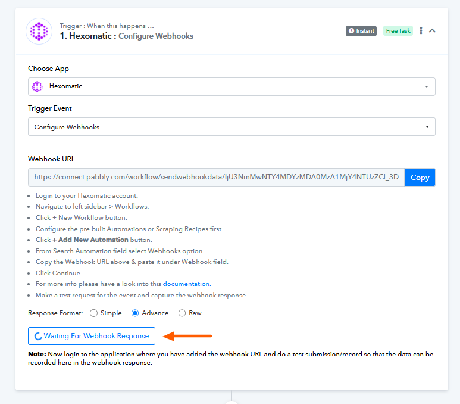
Task: Copy the webhook URL
Action: coord(420,177)
